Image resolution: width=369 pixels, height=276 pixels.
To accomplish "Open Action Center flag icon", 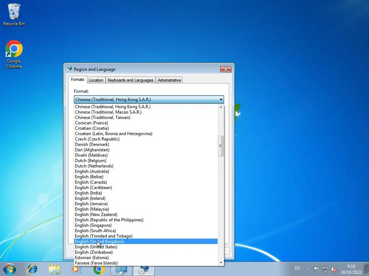I will (316, 269).
